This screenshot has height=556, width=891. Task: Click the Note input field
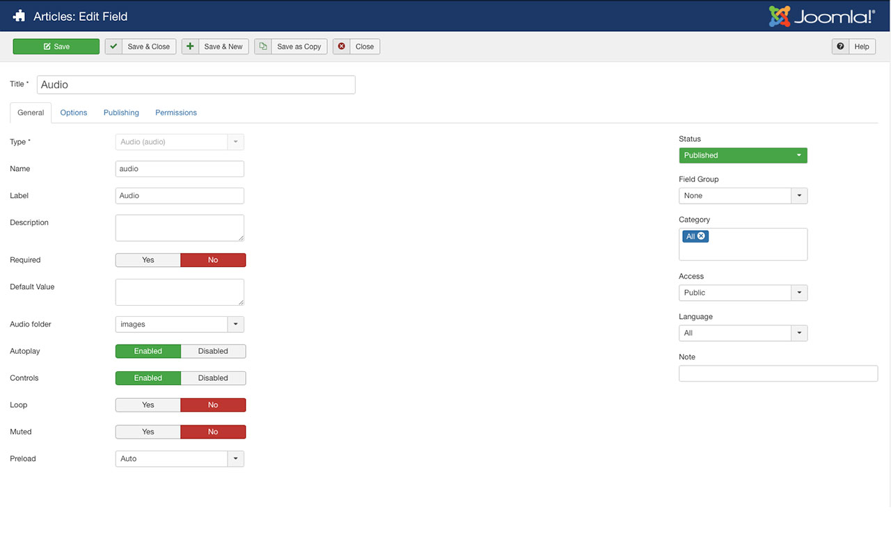(x=778, y=373)
